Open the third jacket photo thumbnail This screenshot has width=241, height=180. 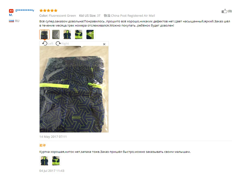pyautogui.click(x=67, y=35)
